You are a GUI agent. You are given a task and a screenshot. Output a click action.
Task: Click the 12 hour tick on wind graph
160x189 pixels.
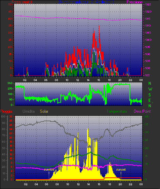tap(77, 80)
